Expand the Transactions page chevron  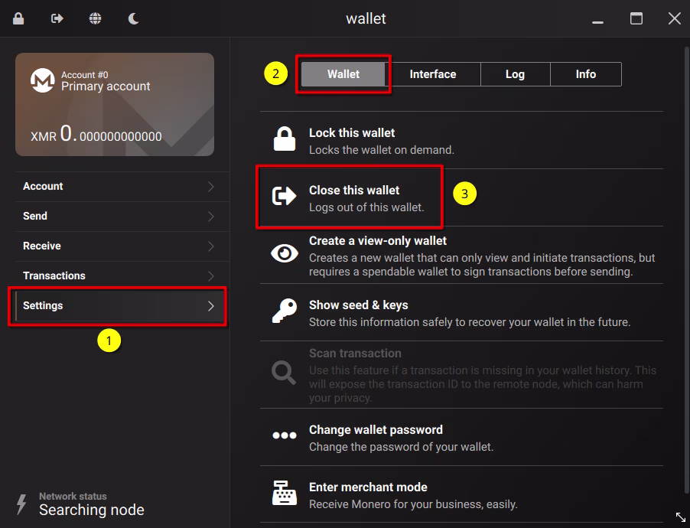pyautogui.click(x=211, y=276)
